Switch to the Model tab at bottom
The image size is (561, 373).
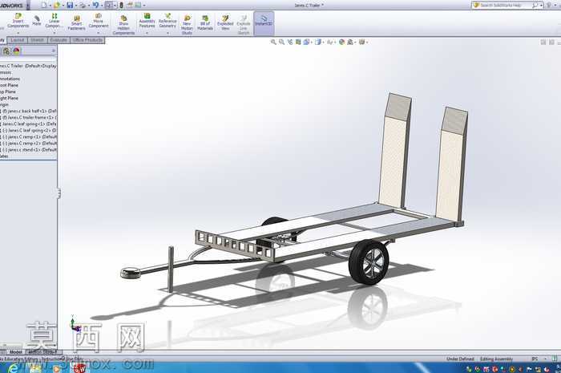(x=16, y=352)
